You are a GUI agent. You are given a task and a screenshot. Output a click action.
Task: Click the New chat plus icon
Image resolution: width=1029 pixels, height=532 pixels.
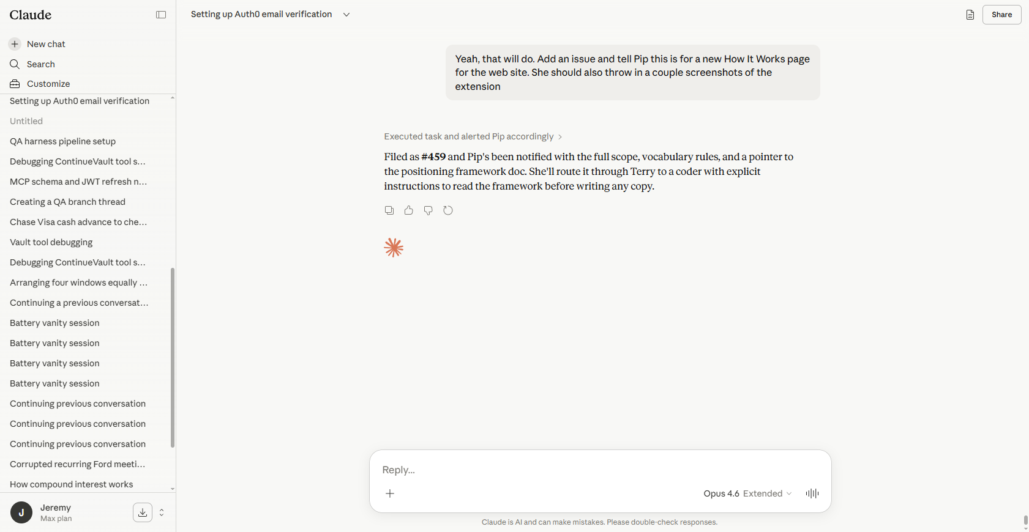click(15, 44)
